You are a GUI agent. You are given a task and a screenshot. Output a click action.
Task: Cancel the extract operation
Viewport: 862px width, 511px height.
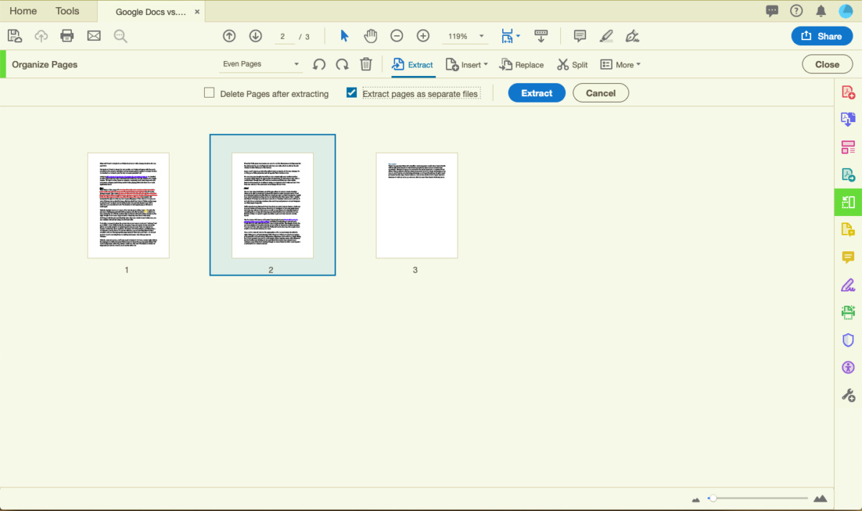tap(601, 93)
